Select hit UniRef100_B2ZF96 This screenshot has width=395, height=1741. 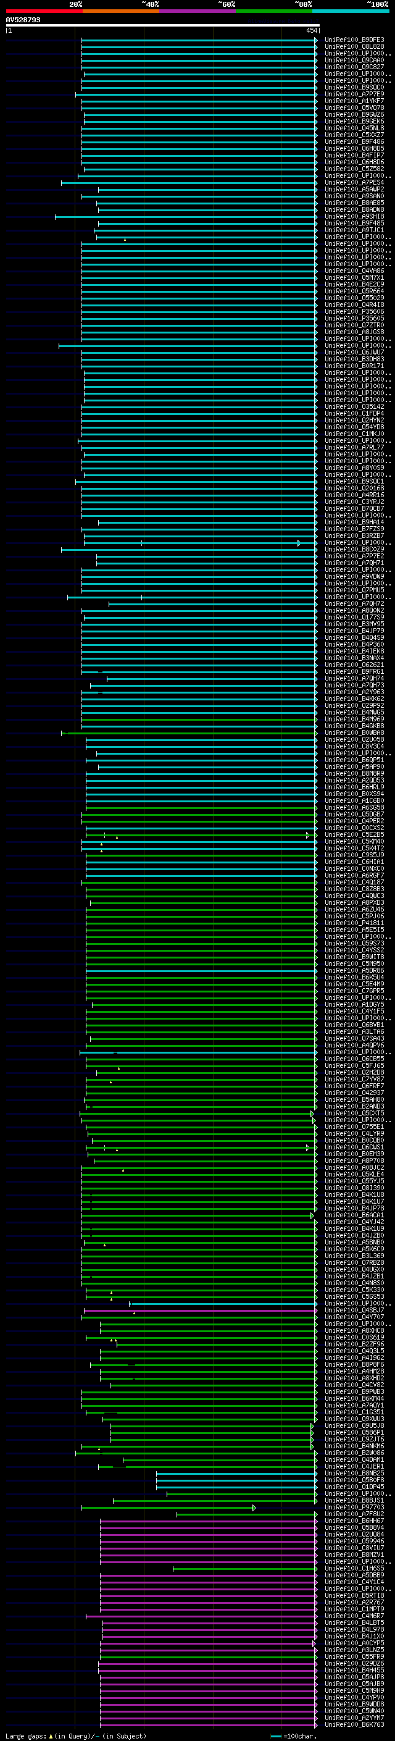pyautogui.click(x=354, y=1345)
